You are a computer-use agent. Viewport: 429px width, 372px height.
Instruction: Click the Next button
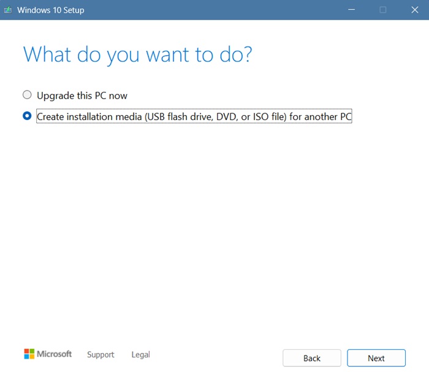point(376,358)
